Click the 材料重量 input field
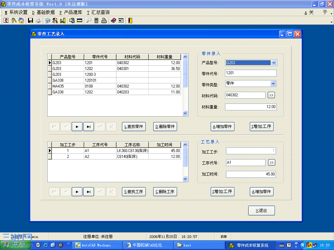334x250 pixels. tap(251, 107)
